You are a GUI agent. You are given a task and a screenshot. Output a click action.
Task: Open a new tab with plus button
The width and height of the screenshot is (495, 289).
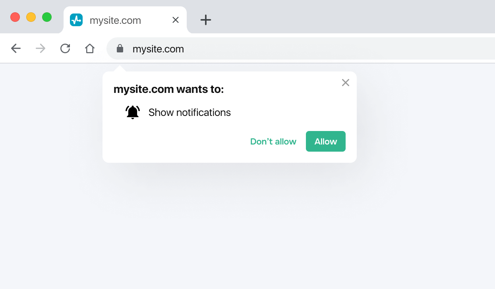click(x=205, y=20)
